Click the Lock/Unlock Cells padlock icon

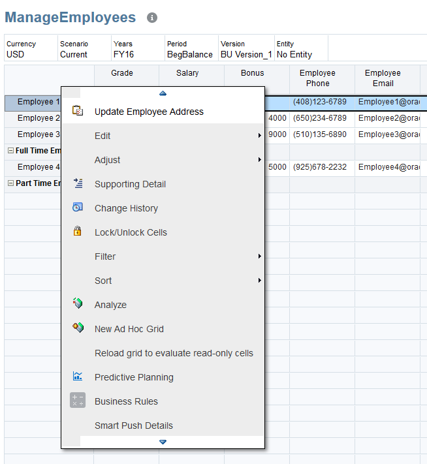[77, 231]
